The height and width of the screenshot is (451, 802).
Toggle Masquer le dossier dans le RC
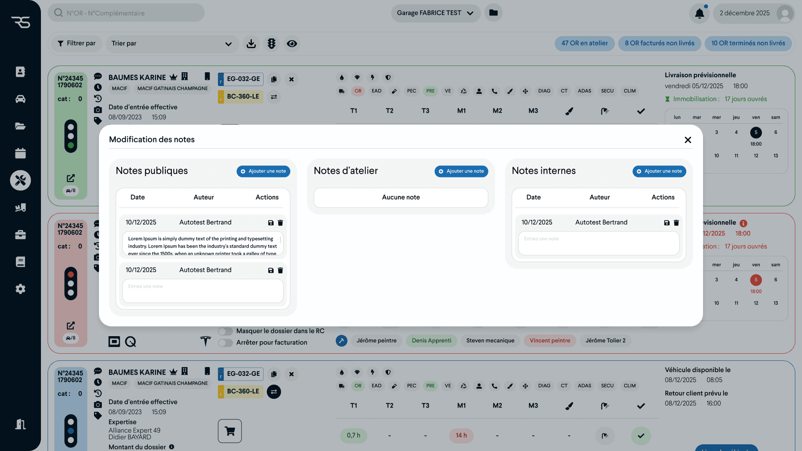(226, 331)
